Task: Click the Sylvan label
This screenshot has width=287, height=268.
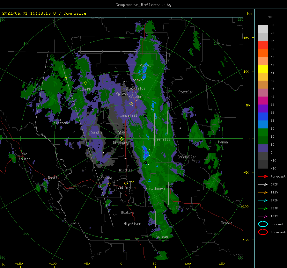Action: pyautogui.click(x=122, y=94)
